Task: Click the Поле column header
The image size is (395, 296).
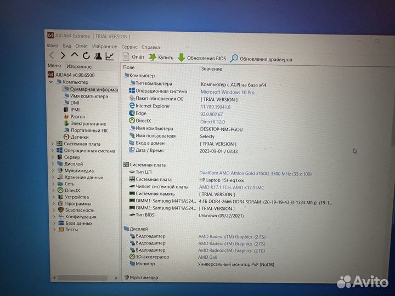Action: [x=129, y=67]
